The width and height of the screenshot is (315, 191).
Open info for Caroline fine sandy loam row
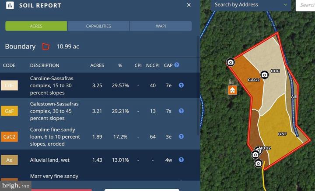(x=181, y=136)
